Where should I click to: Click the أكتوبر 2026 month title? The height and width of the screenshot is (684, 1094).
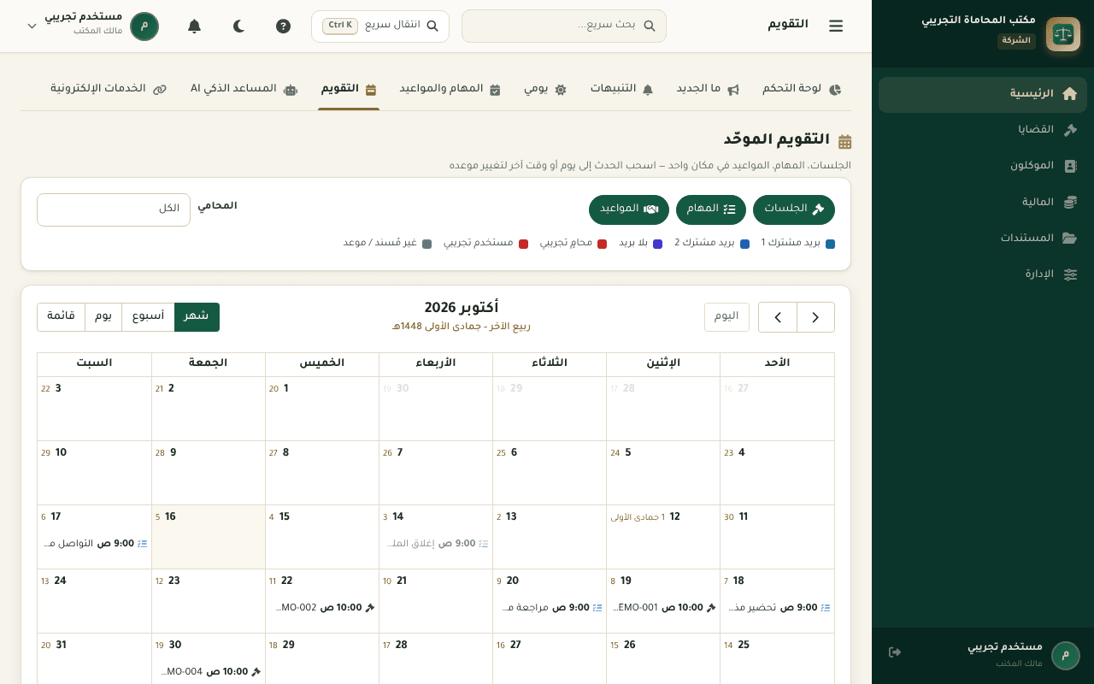[x=462, y=308]
